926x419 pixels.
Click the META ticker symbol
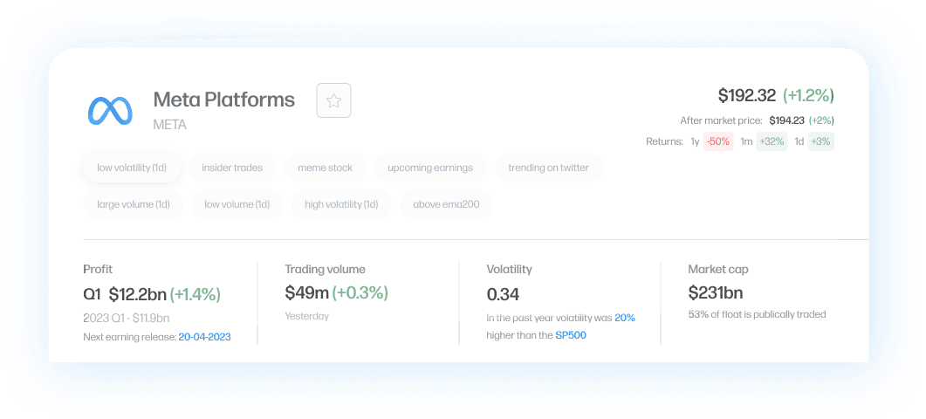click(x=169, y=125)
